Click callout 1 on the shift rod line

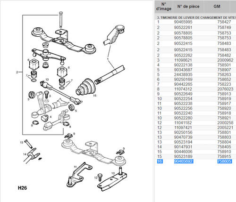108,59
